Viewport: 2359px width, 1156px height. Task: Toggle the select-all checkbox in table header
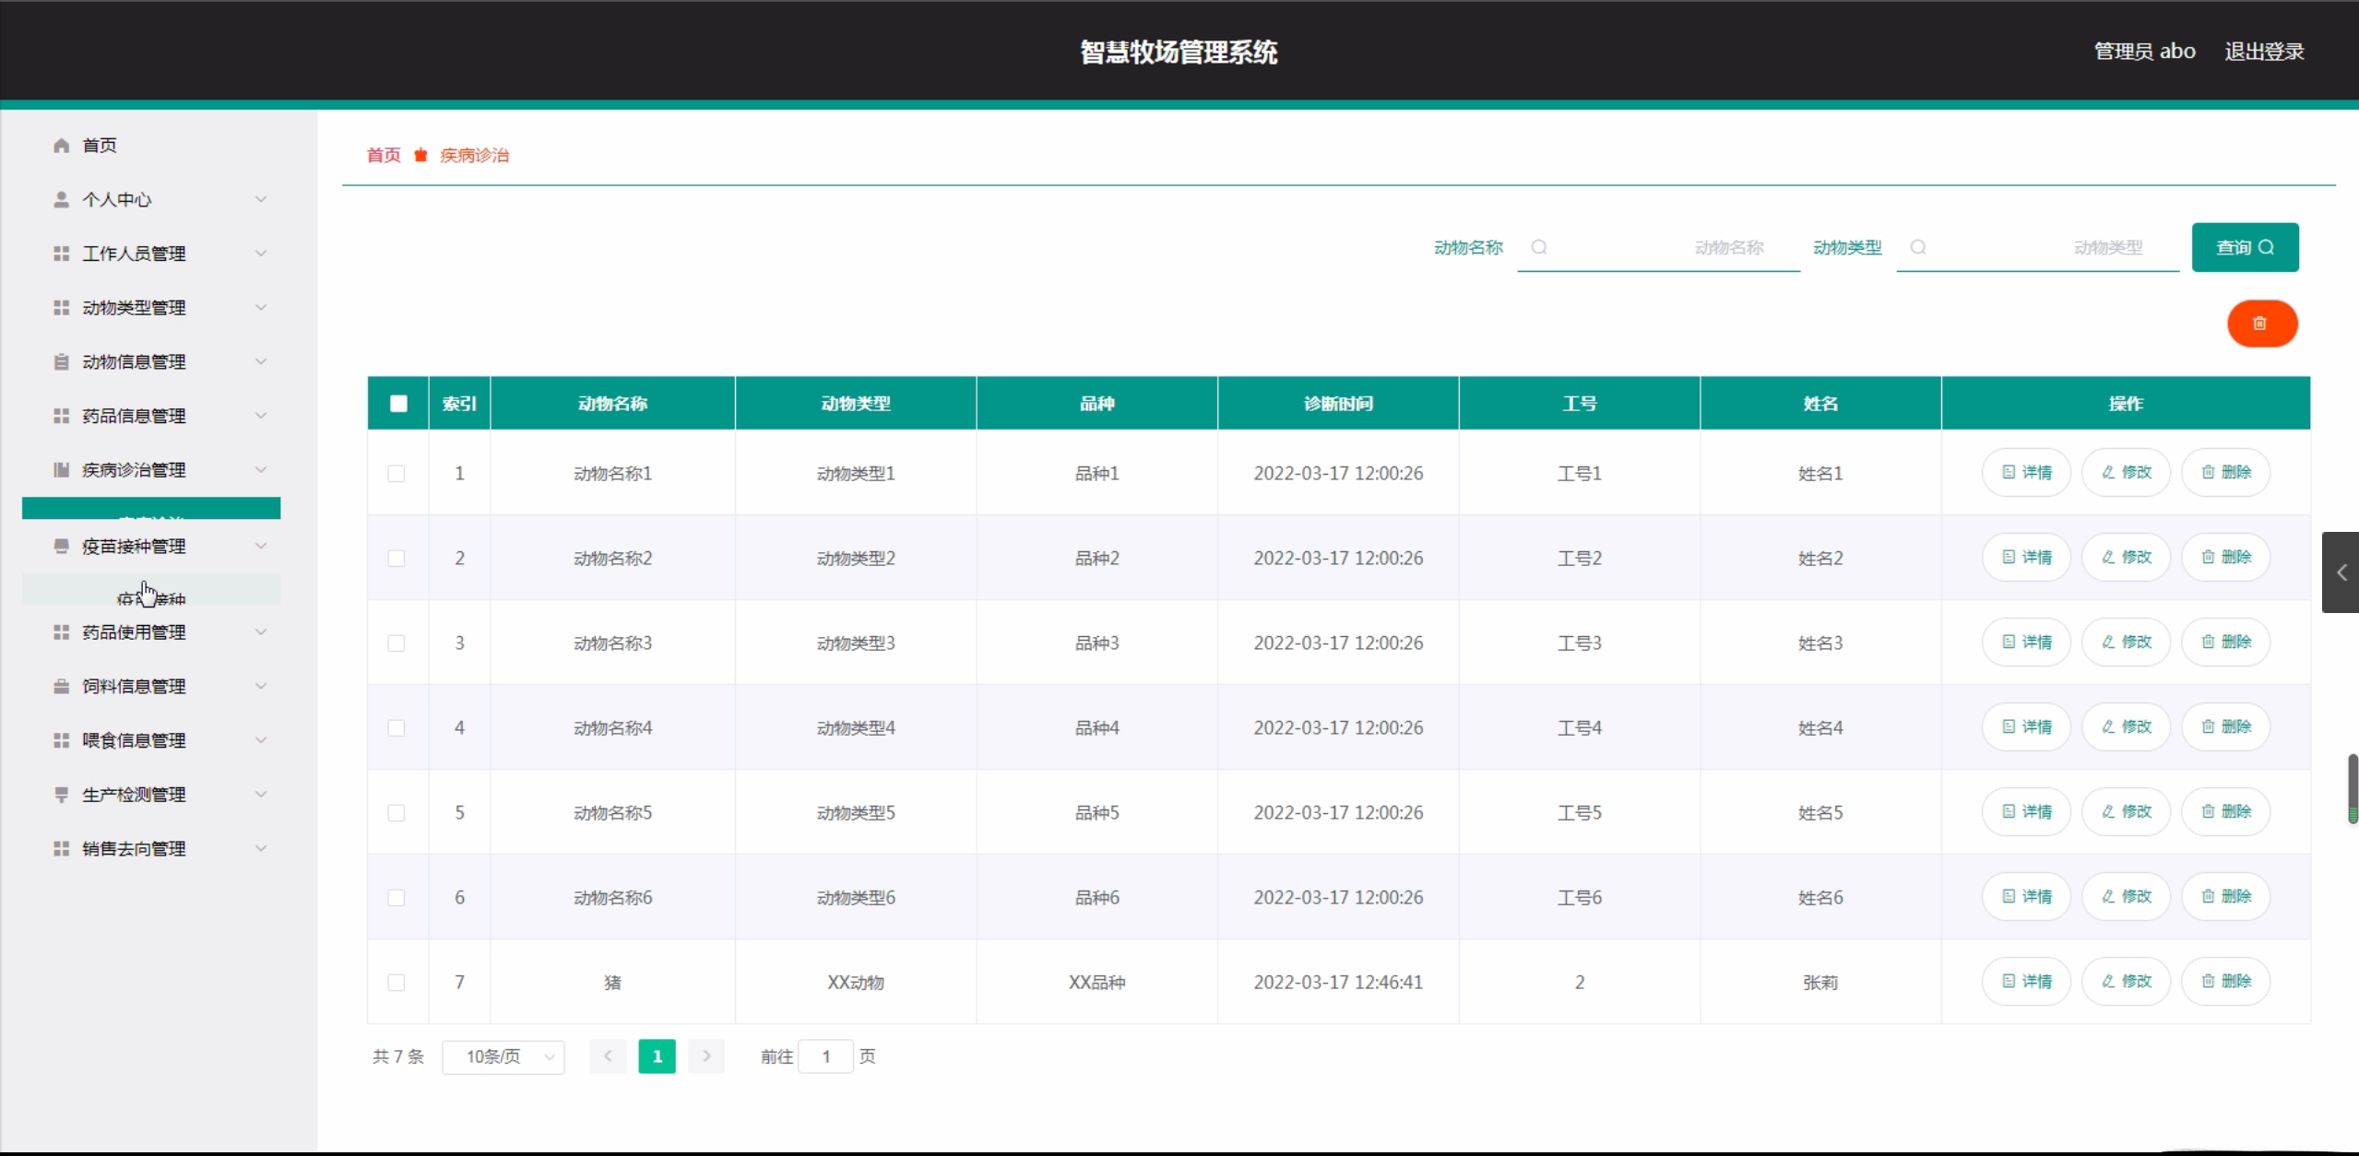[x=398, y=403]
